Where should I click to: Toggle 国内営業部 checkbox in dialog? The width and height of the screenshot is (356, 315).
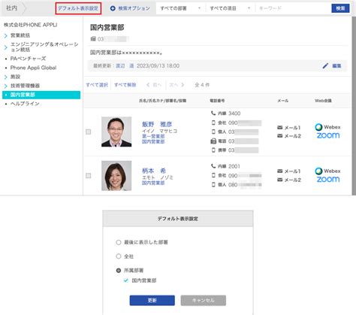pos(126,280)
